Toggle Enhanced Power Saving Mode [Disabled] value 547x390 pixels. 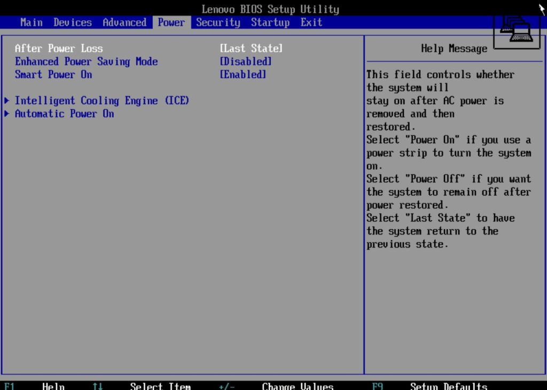[x=246, y=62]
